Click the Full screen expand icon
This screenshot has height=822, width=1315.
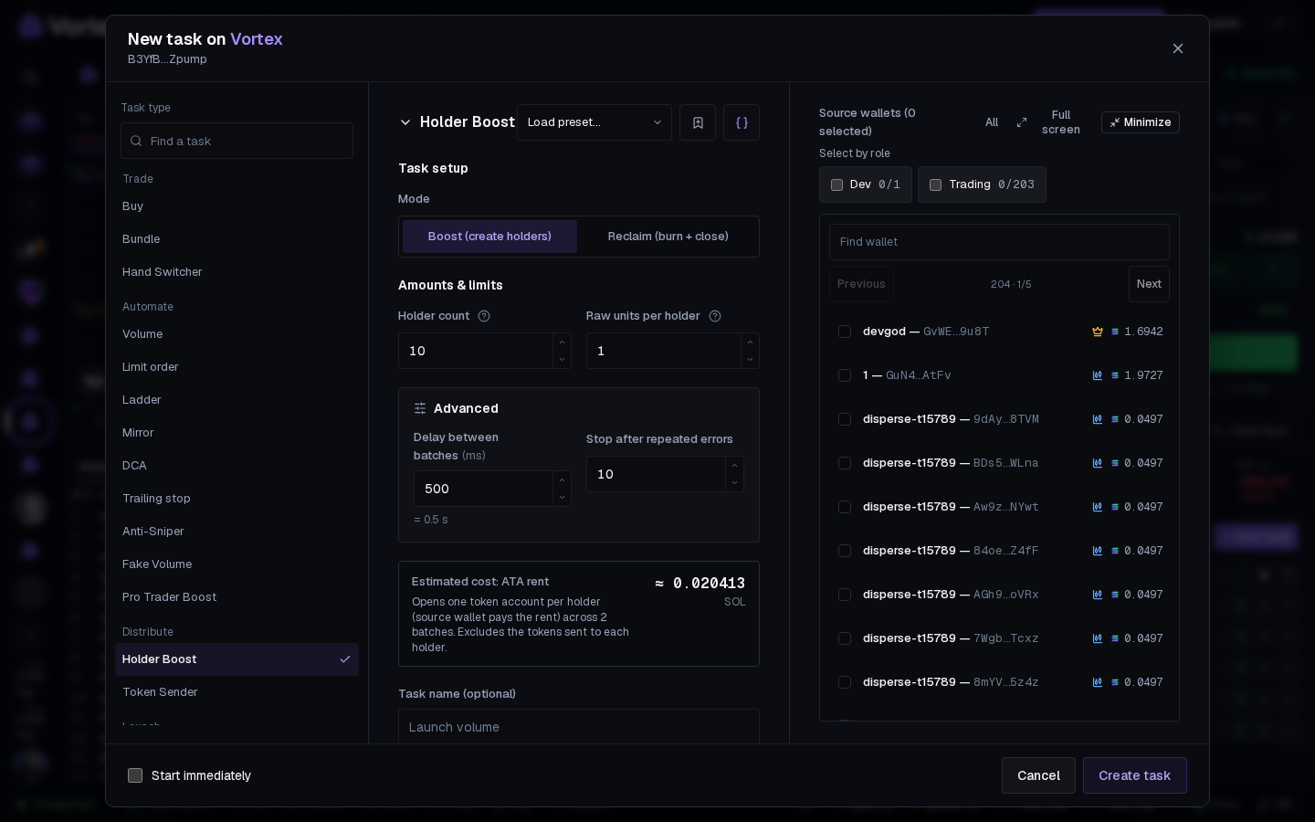click(1022, 122)
